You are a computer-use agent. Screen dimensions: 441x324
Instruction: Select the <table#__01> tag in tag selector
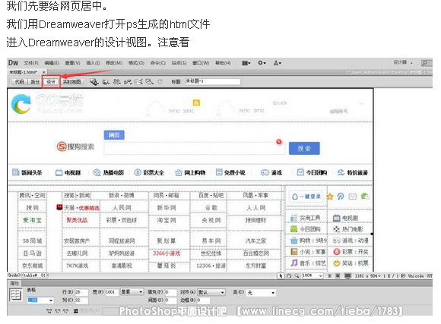[34, 275]
